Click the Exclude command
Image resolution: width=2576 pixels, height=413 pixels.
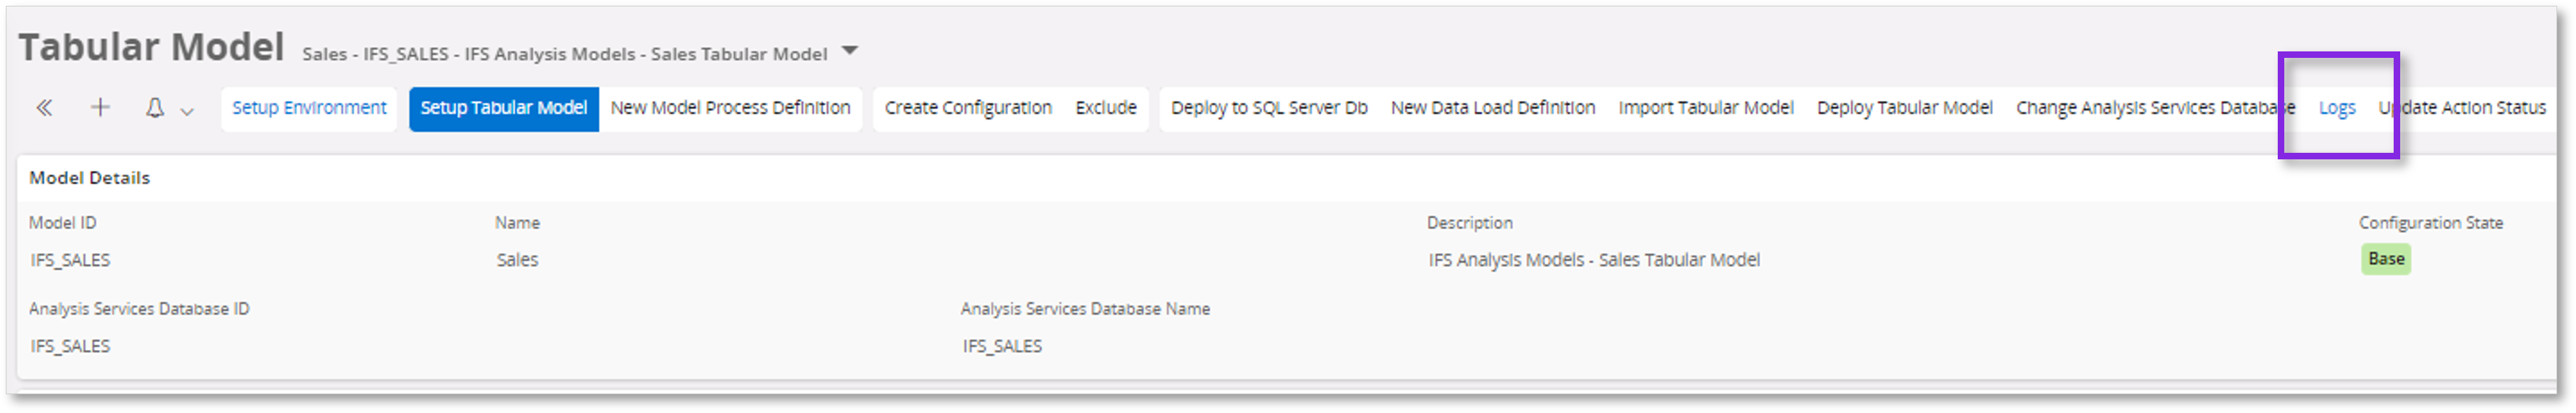tap(1106, 108)
